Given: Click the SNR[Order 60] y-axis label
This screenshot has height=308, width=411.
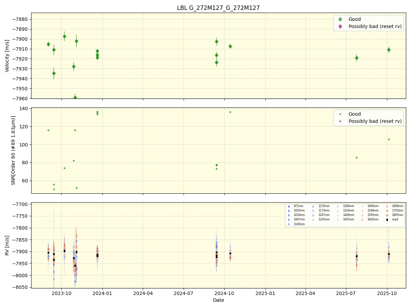Looking at the screenshot, I should [x=13, y=150].
